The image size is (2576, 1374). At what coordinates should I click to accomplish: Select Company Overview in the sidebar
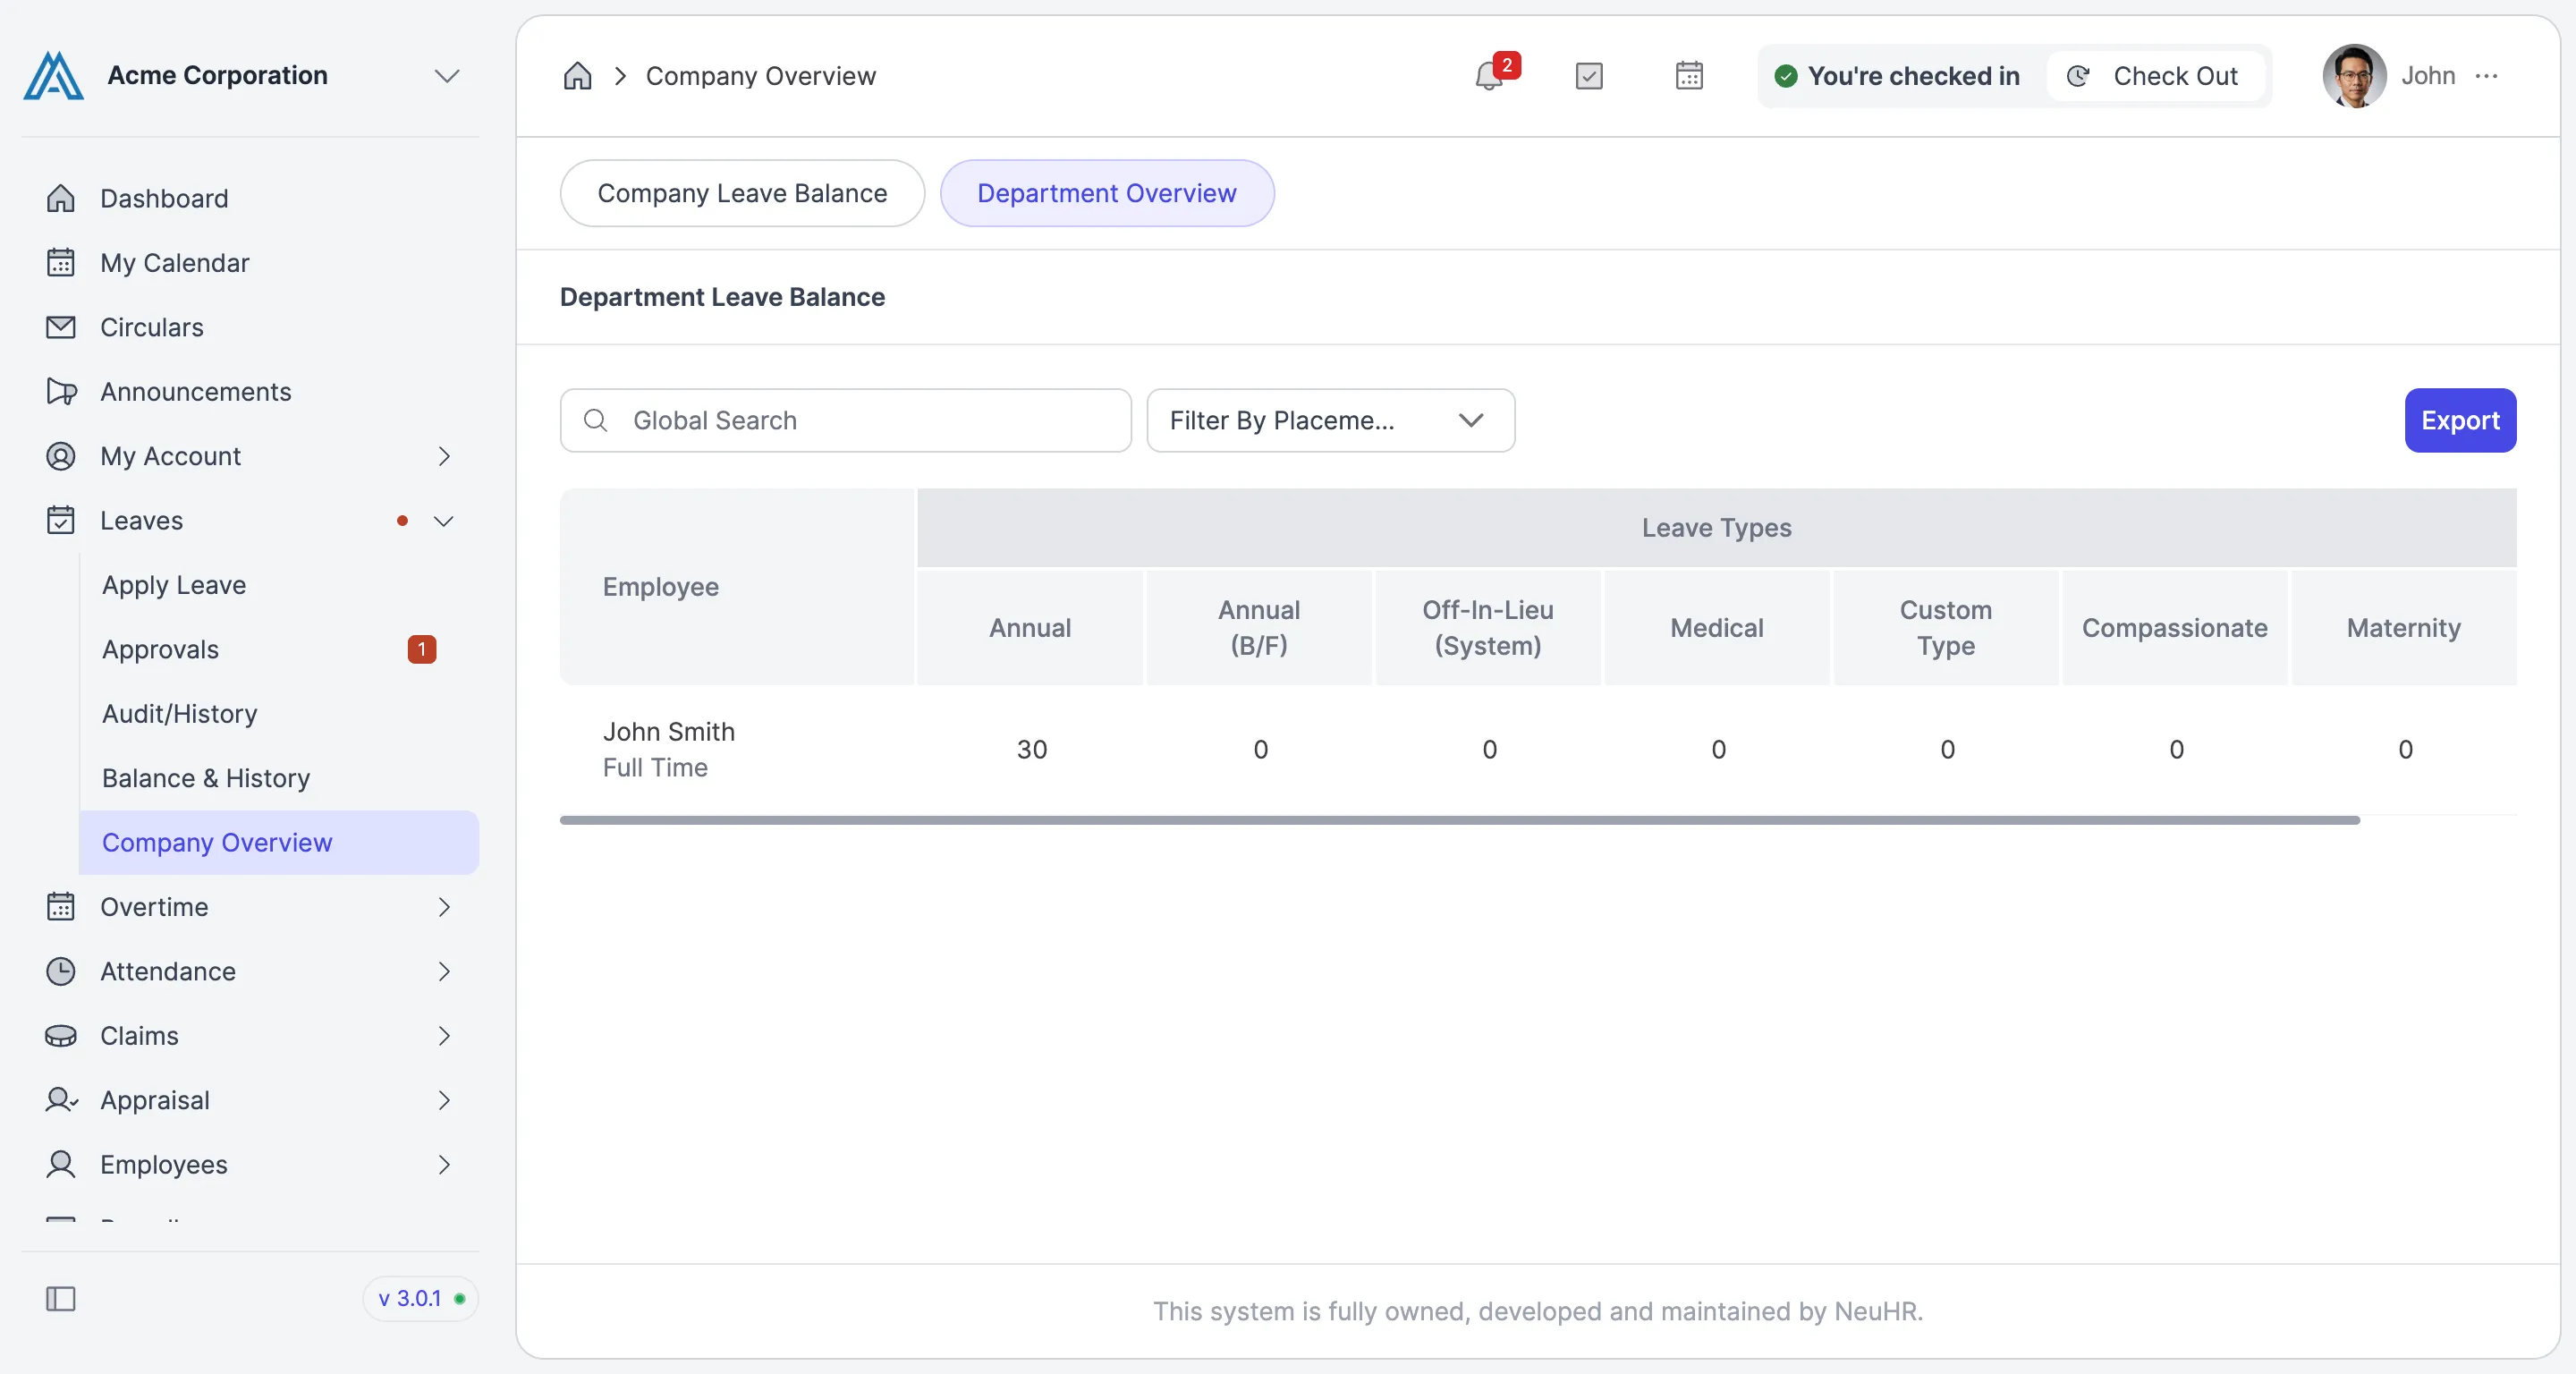click(279, 842)
